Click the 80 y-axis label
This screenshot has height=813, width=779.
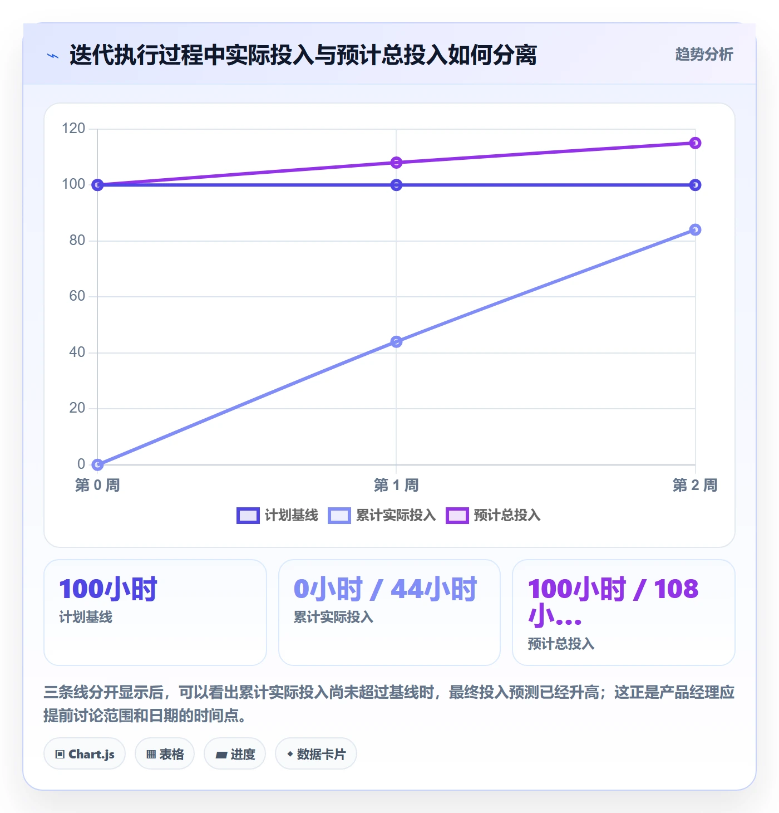click(77, 241)
